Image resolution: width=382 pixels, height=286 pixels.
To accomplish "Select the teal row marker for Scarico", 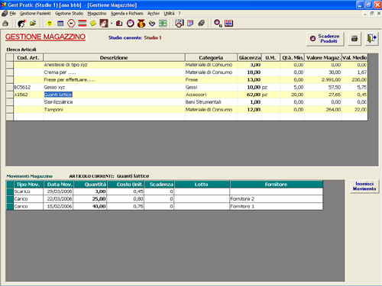I will (x=10, y=191).
